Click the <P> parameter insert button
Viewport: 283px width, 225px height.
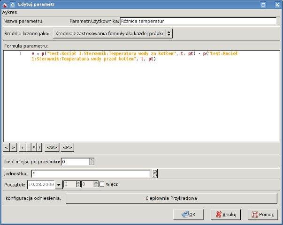tap(67, 148)
